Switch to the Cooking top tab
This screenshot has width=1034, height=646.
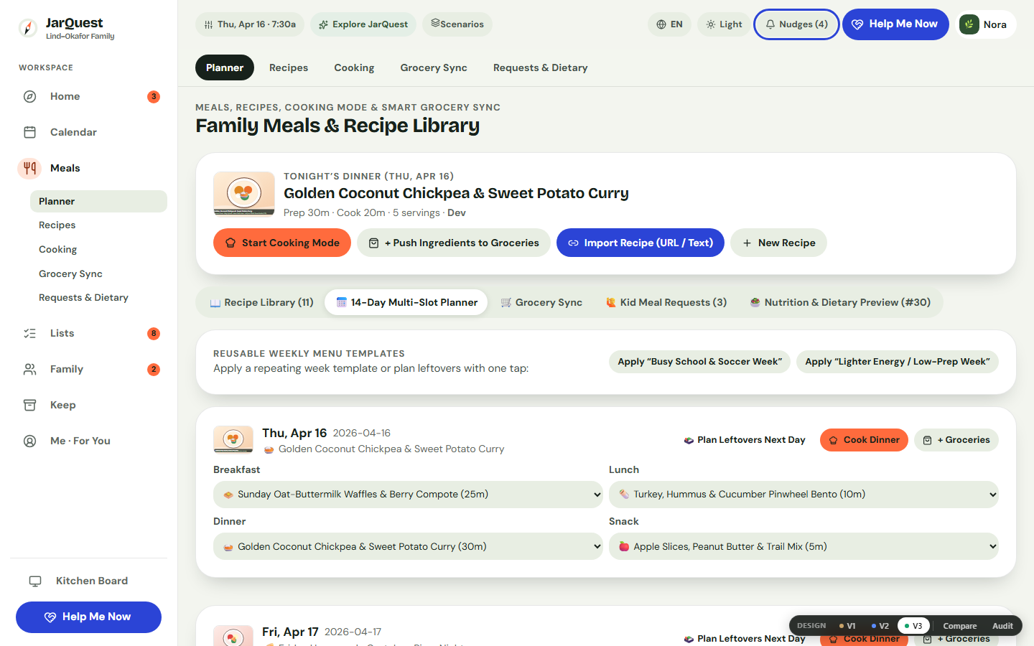pos(354,67)
